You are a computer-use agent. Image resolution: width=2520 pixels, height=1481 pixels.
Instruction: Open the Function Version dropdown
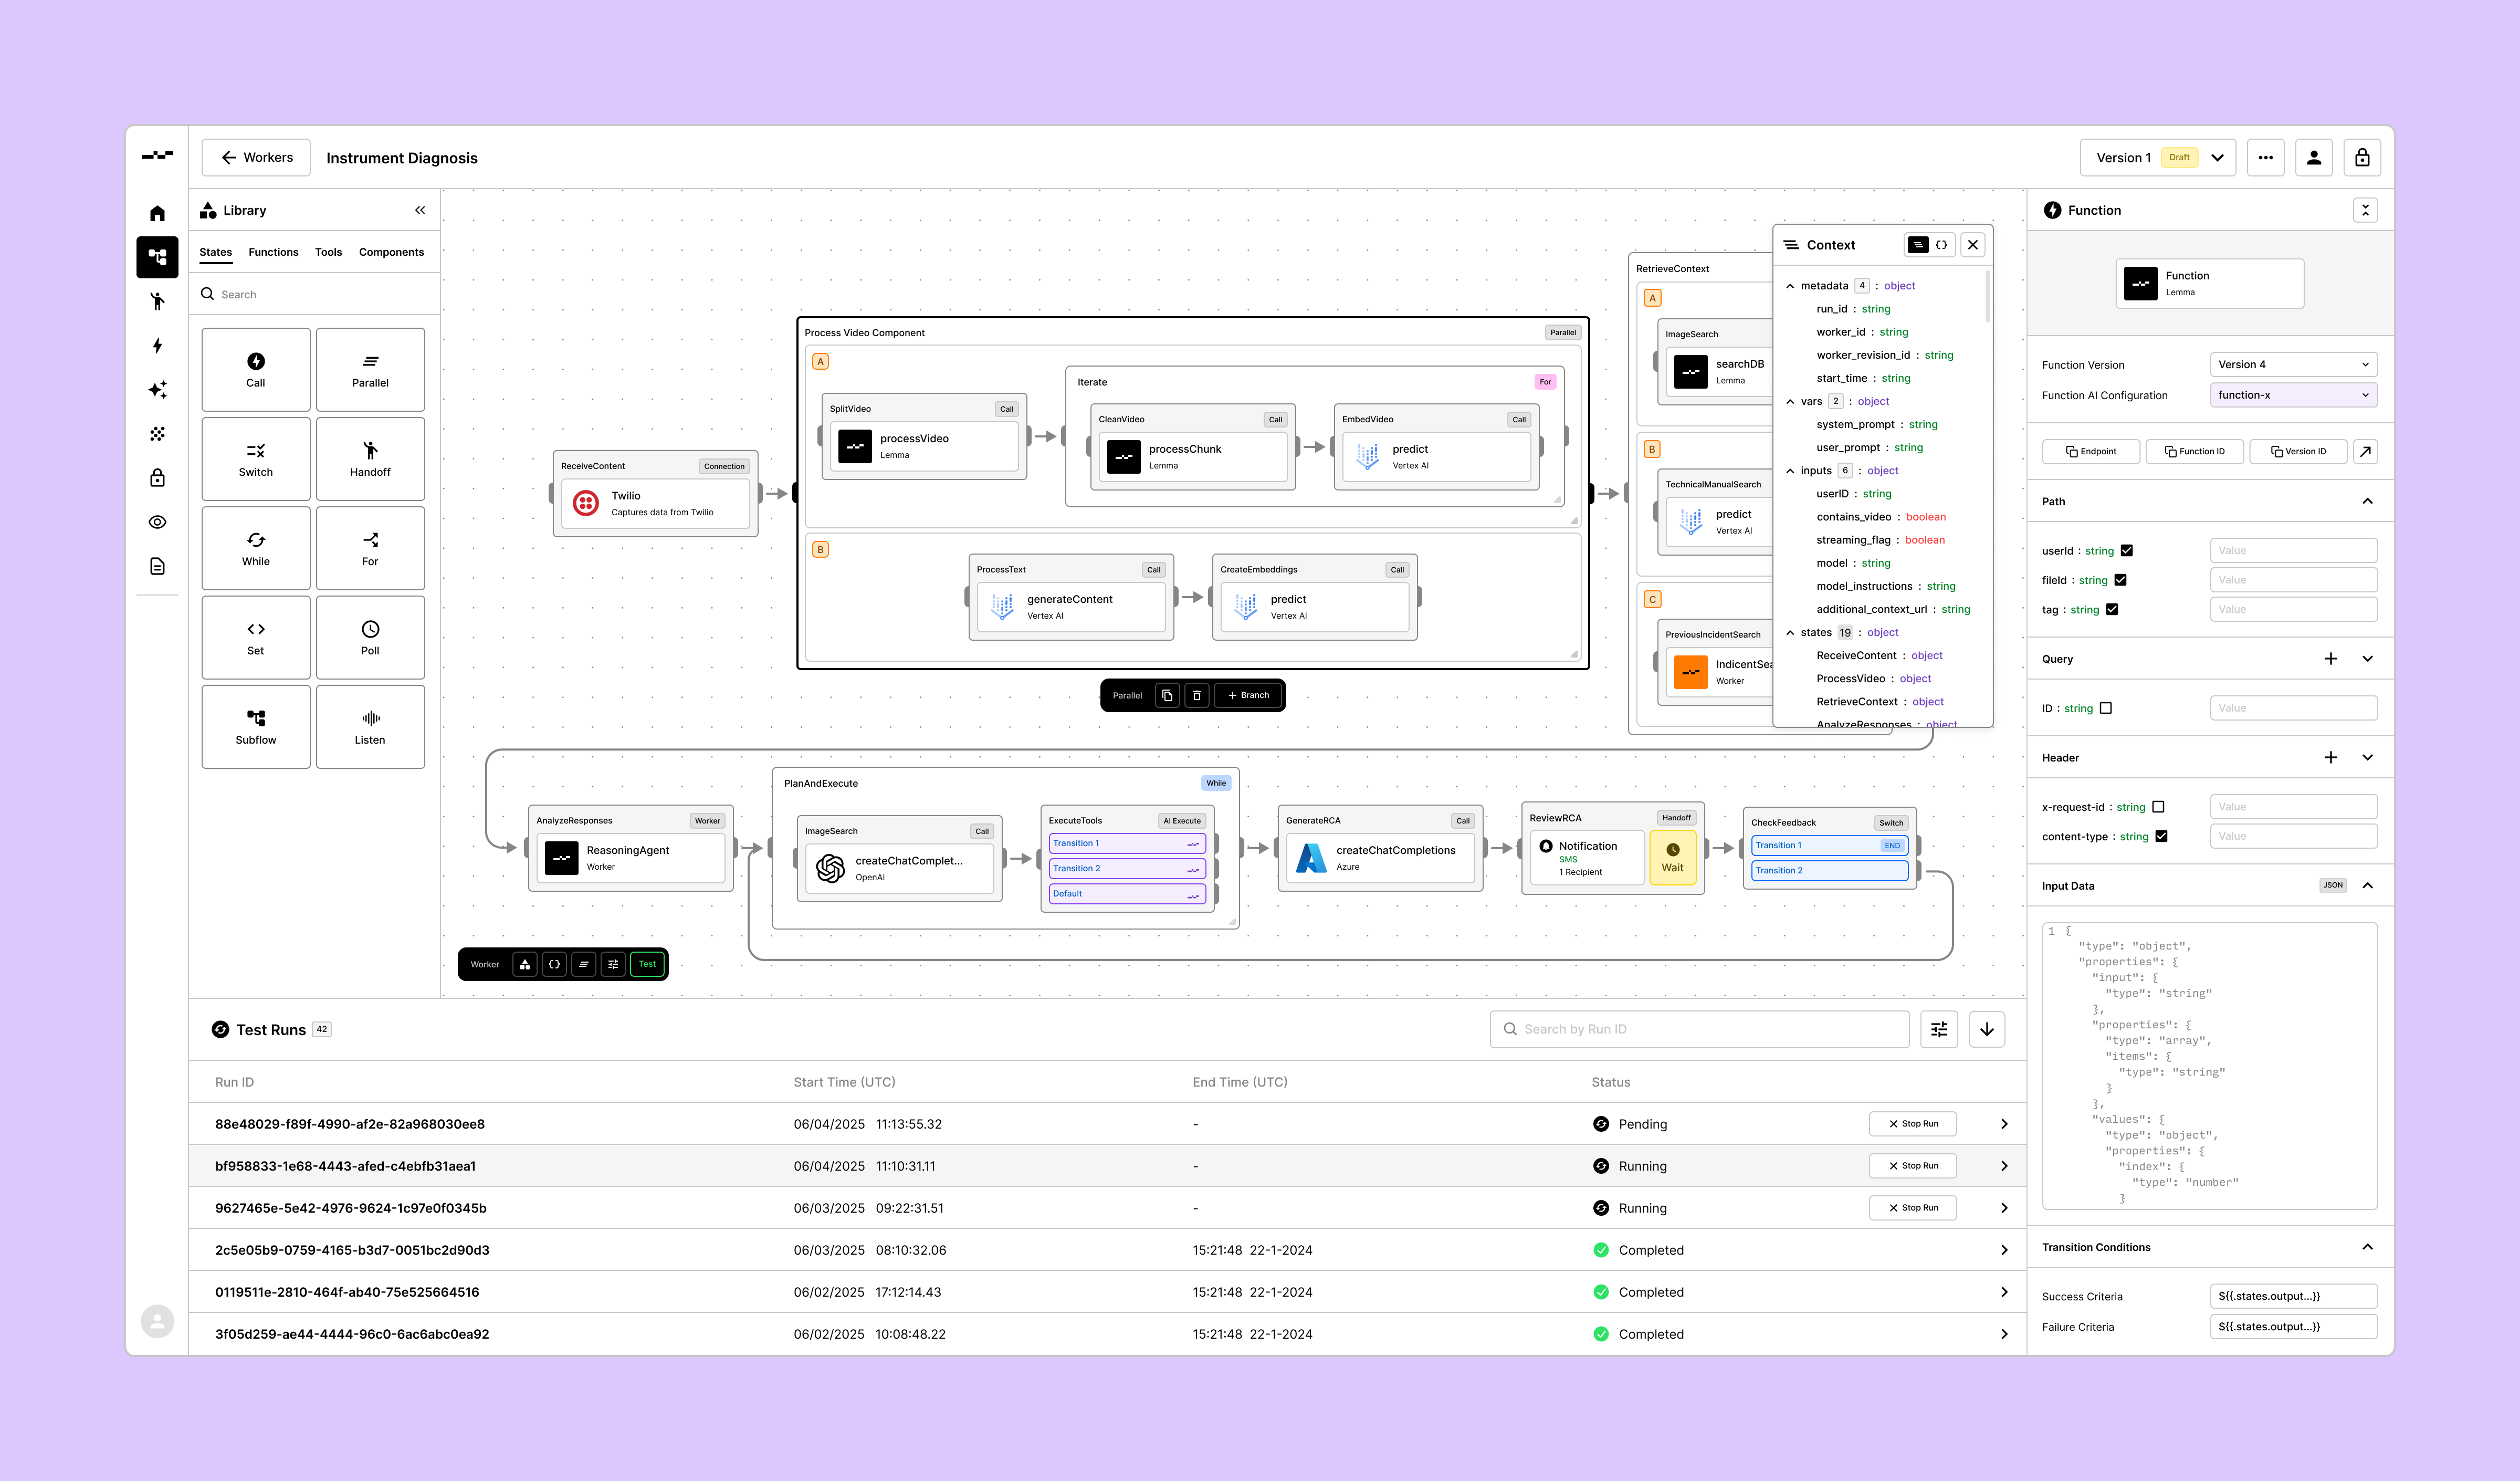[2293, 364]
